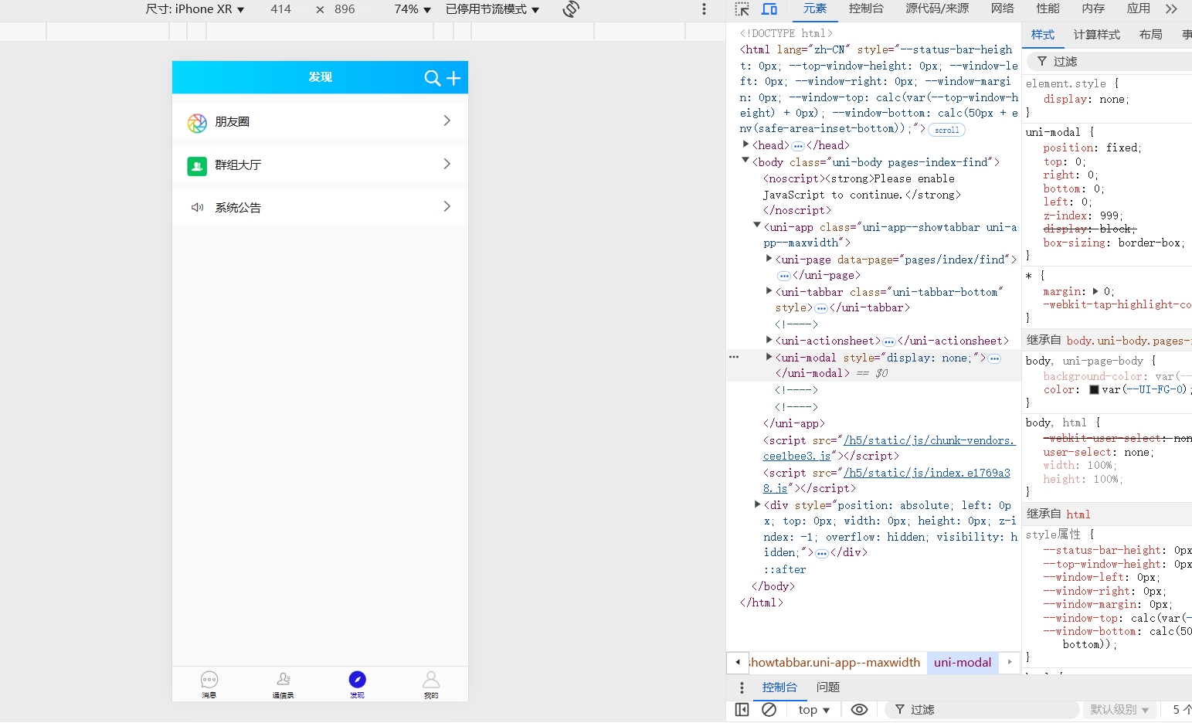Activate the inspect element picker icon
Screen dimensions: 1192x723
point(742,9)
